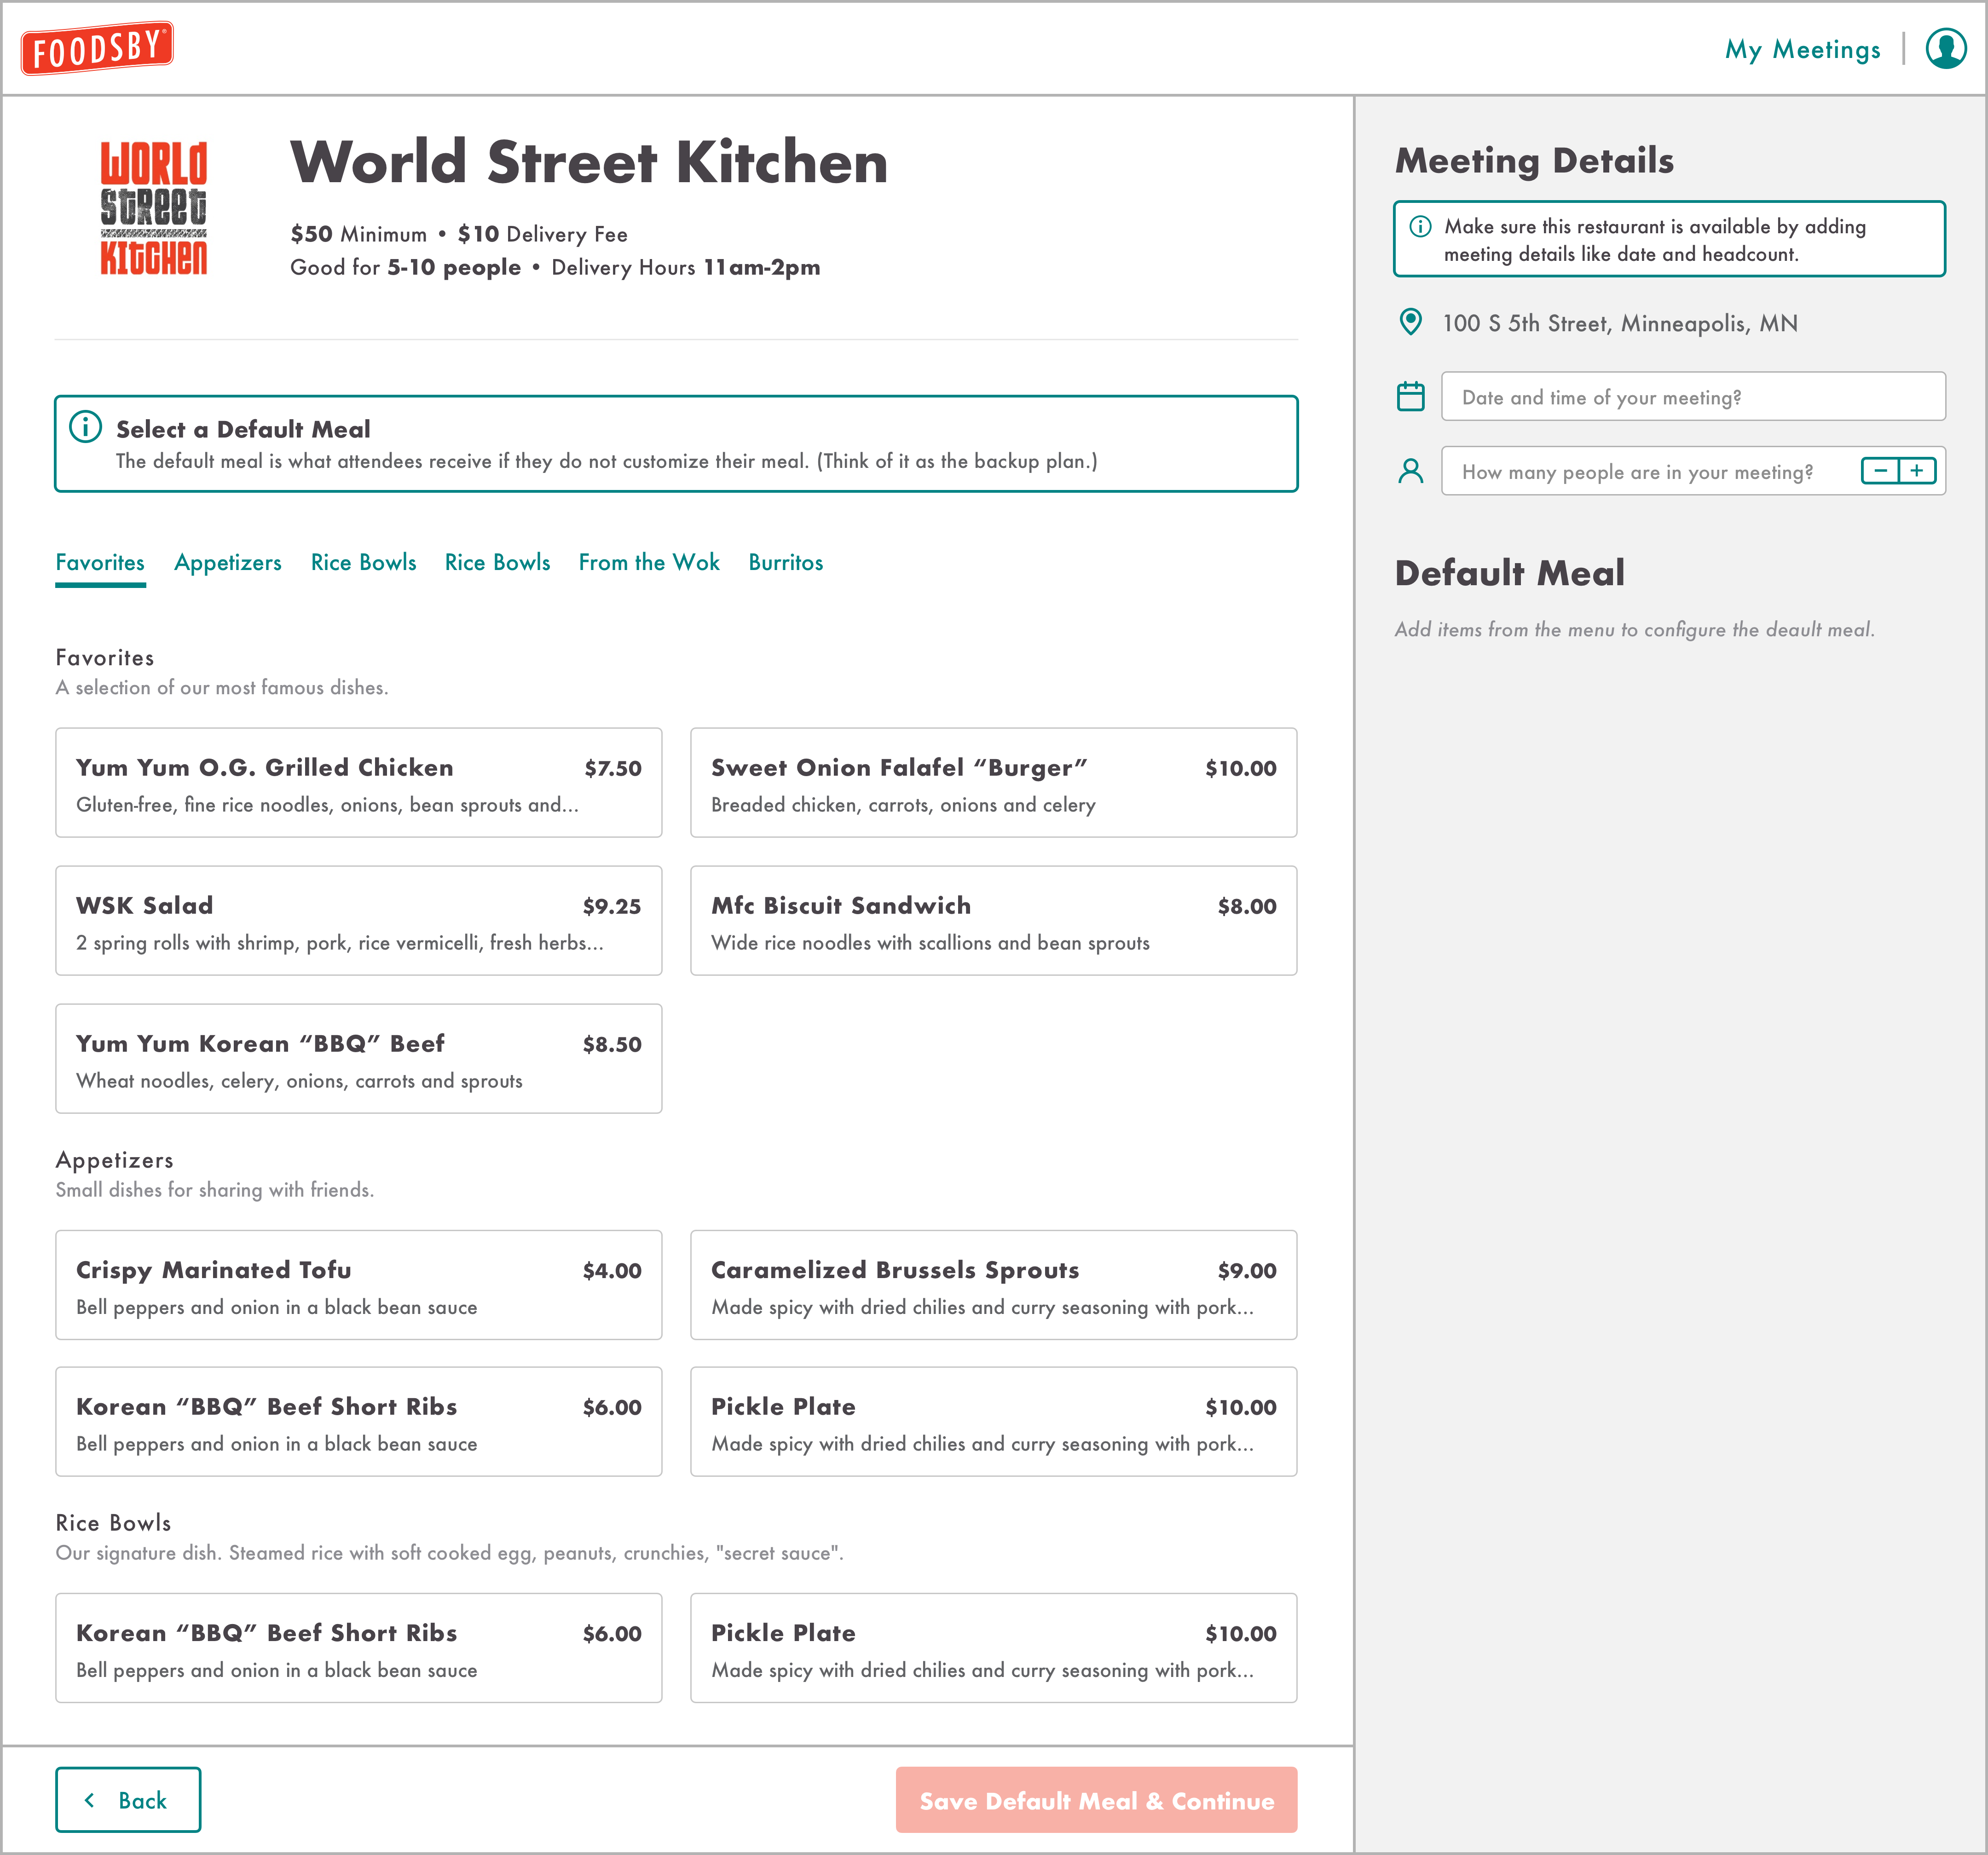
Task: Switch to the Appetizers tab
Action: click(x=228, y=563)
